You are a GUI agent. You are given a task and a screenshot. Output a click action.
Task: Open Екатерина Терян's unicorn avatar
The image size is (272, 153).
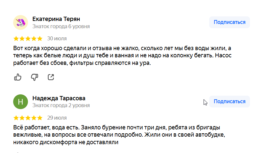click(20, 23)
